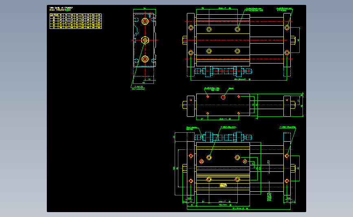Select the yellow dimension table
353x217 pixels.
coord(76,21)
